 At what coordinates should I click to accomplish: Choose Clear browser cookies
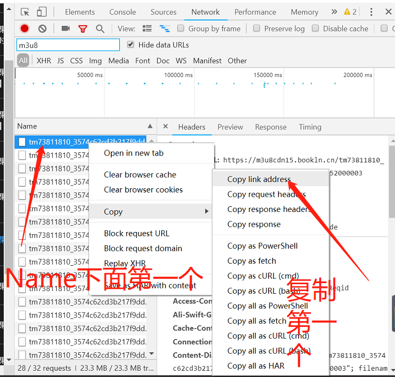[152, 190]
